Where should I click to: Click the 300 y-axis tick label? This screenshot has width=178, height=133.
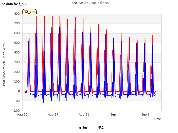(17, 62)
